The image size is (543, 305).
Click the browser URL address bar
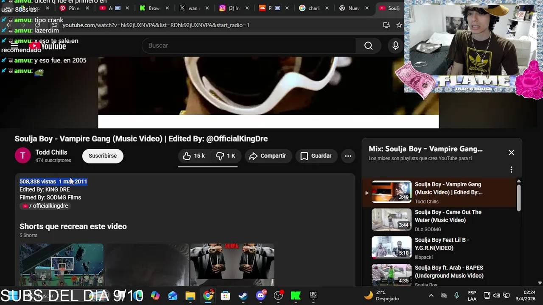221,25
